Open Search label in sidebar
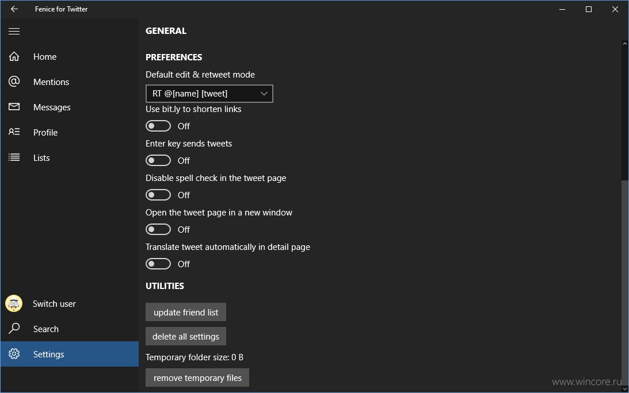The height and width of the screenshot is (393, 629). (46, 329)
